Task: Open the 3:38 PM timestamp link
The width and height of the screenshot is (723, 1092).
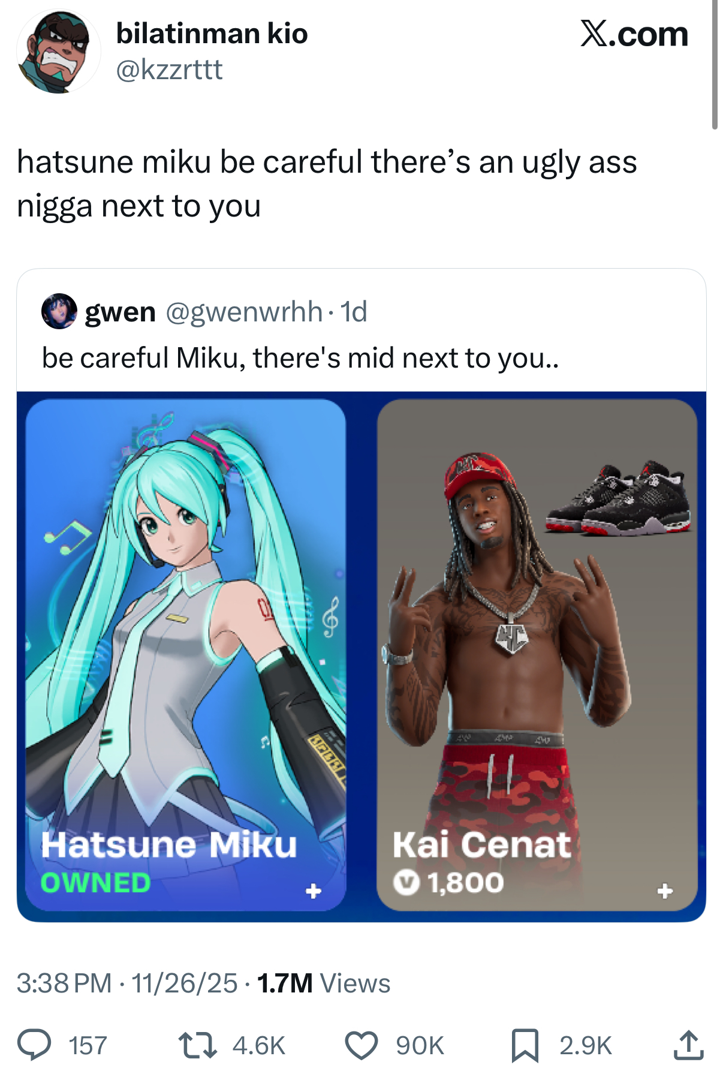Action: tap(64, 983)
